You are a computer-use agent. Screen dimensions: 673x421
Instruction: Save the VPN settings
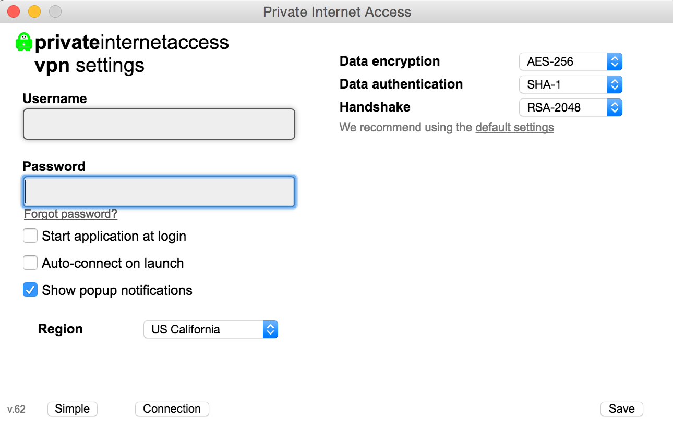click(622, 409)
